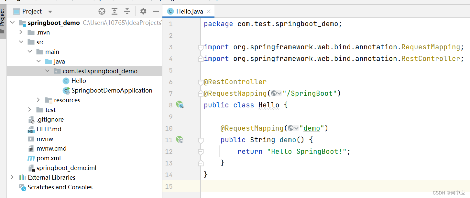
Task: Expand the resources folder
Action: pos(38,100)
